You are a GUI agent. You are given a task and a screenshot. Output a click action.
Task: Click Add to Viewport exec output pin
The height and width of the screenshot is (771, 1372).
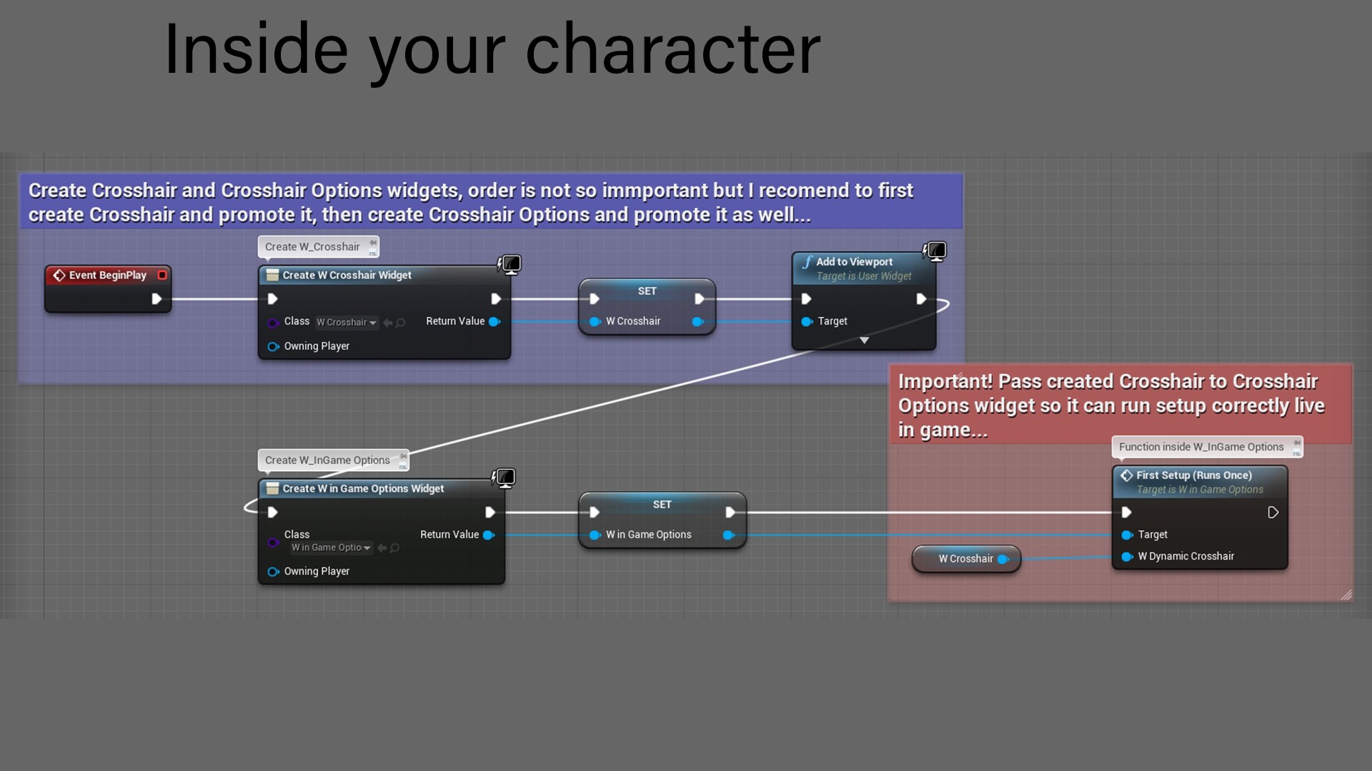(921, 298)
